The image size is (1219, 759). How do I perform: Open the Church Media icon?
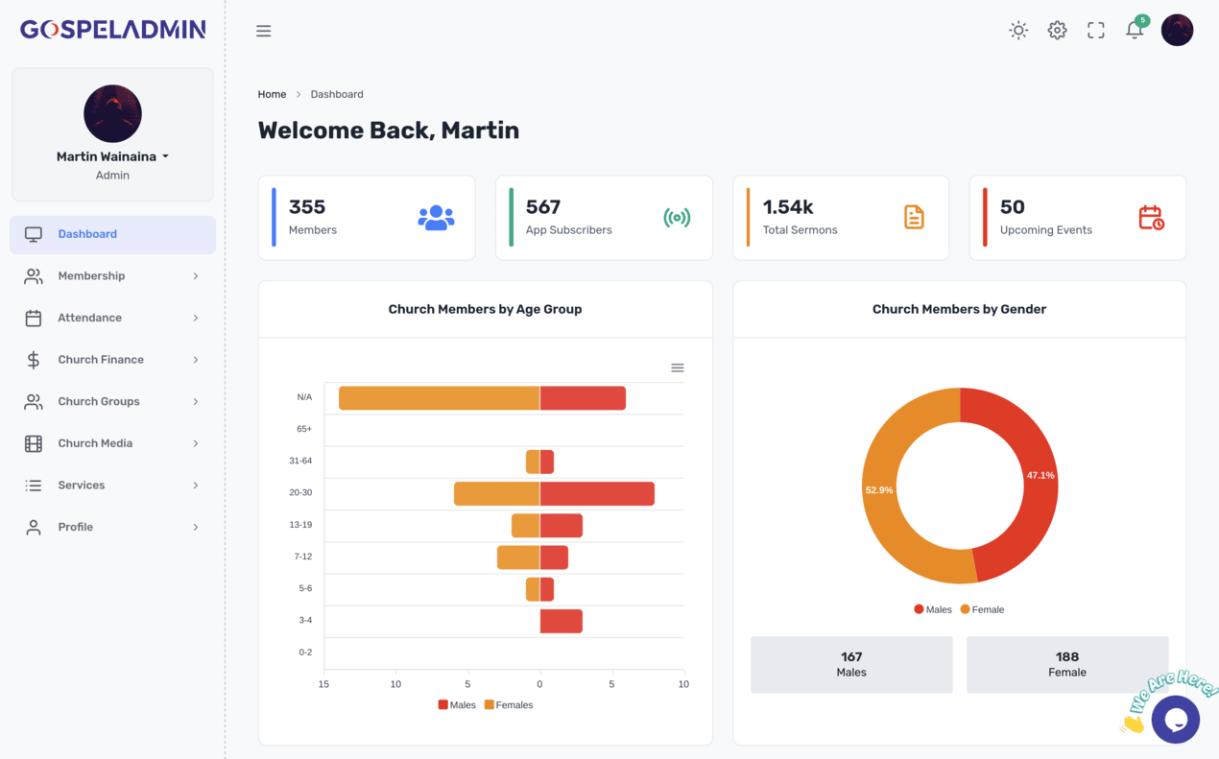coord(33,442)
